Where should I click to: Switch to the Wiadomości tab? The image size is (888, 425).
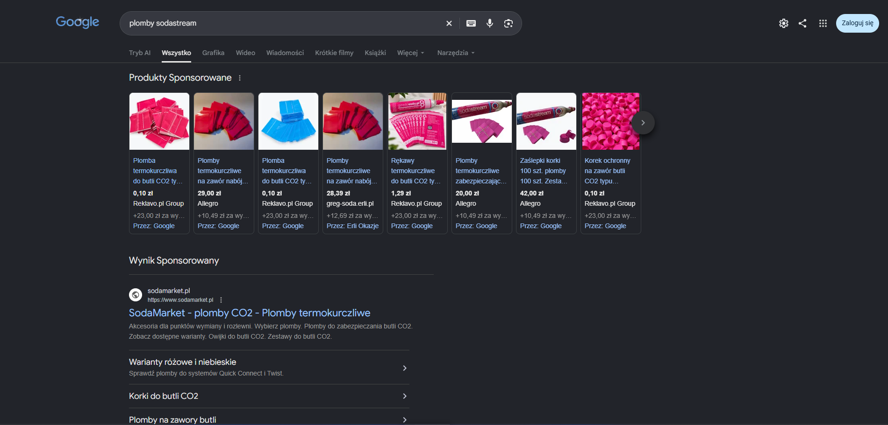(285, 53)
